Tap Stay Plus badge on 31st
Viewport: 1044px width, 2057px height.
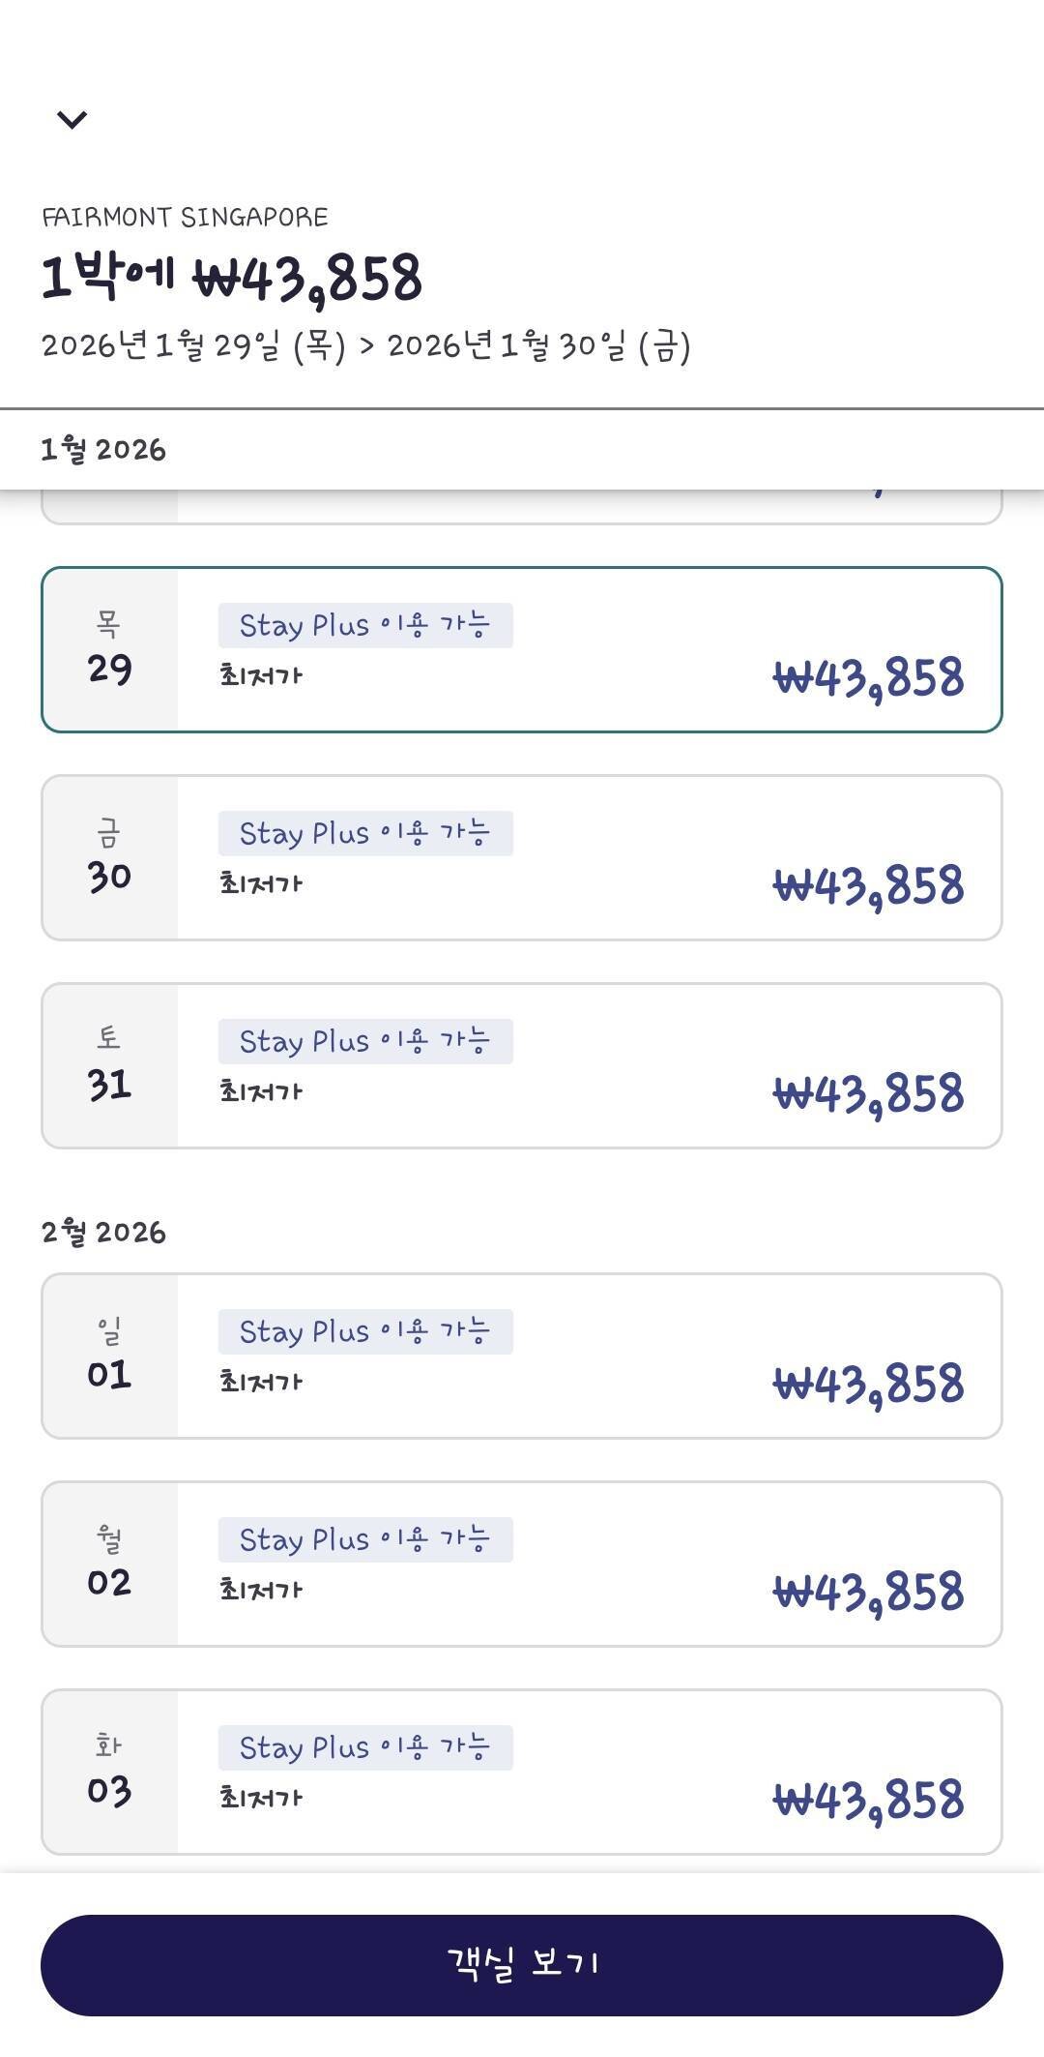click(365, 1041)
